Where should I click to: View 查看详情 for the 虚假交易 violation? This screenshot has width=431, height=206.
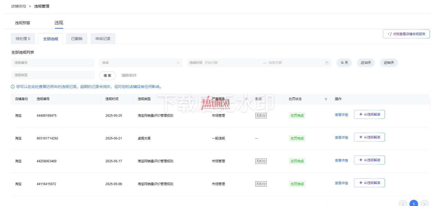point(341,138)
